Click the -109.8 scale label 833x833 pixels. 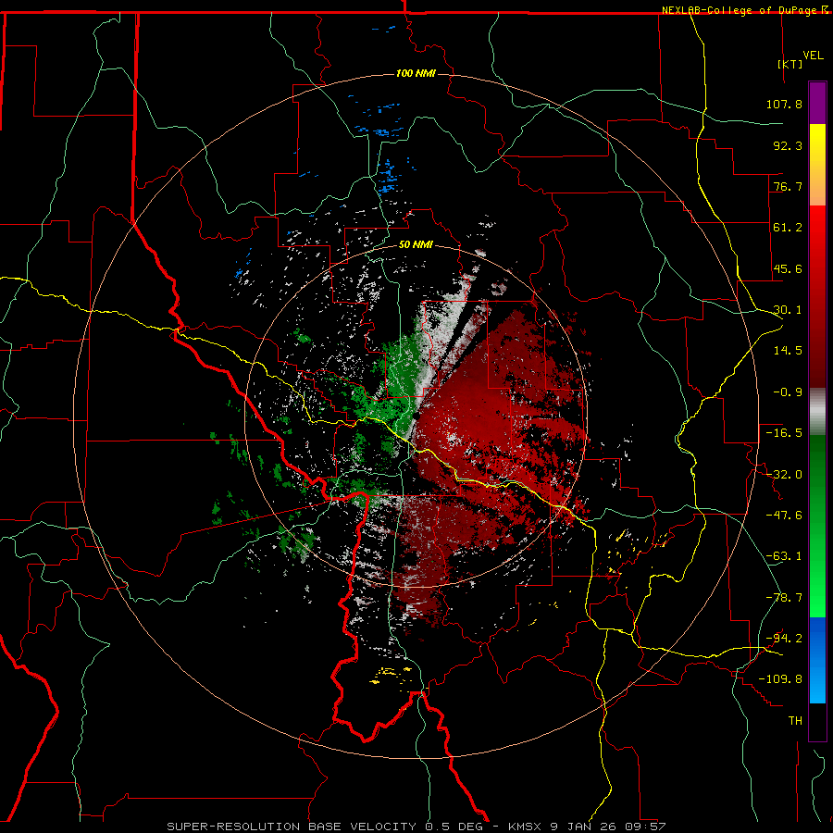click(780, 679)
